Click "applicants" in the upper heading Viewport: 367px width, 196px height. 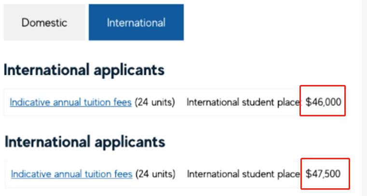pos(127,70)
